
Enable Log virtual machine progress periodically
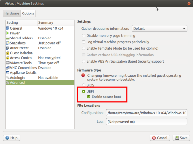coord(84,42)
